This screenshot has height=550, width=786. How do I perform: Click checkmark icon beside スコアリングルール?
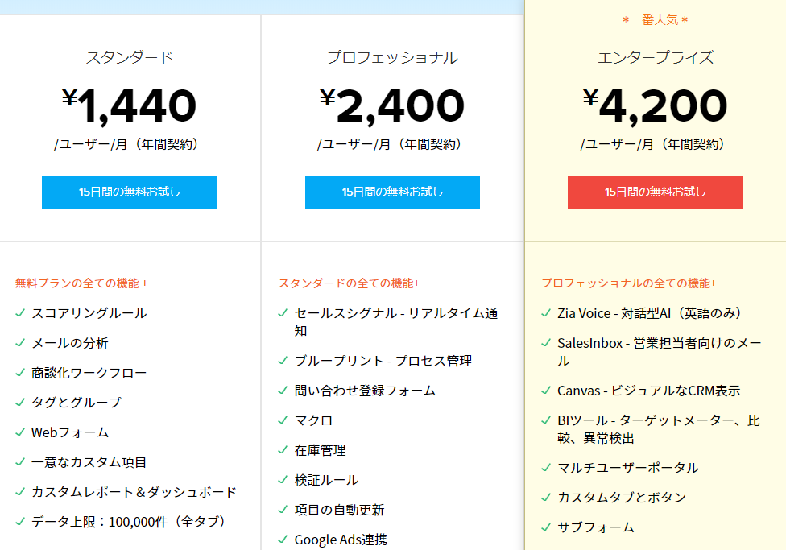tap(20, 313)
